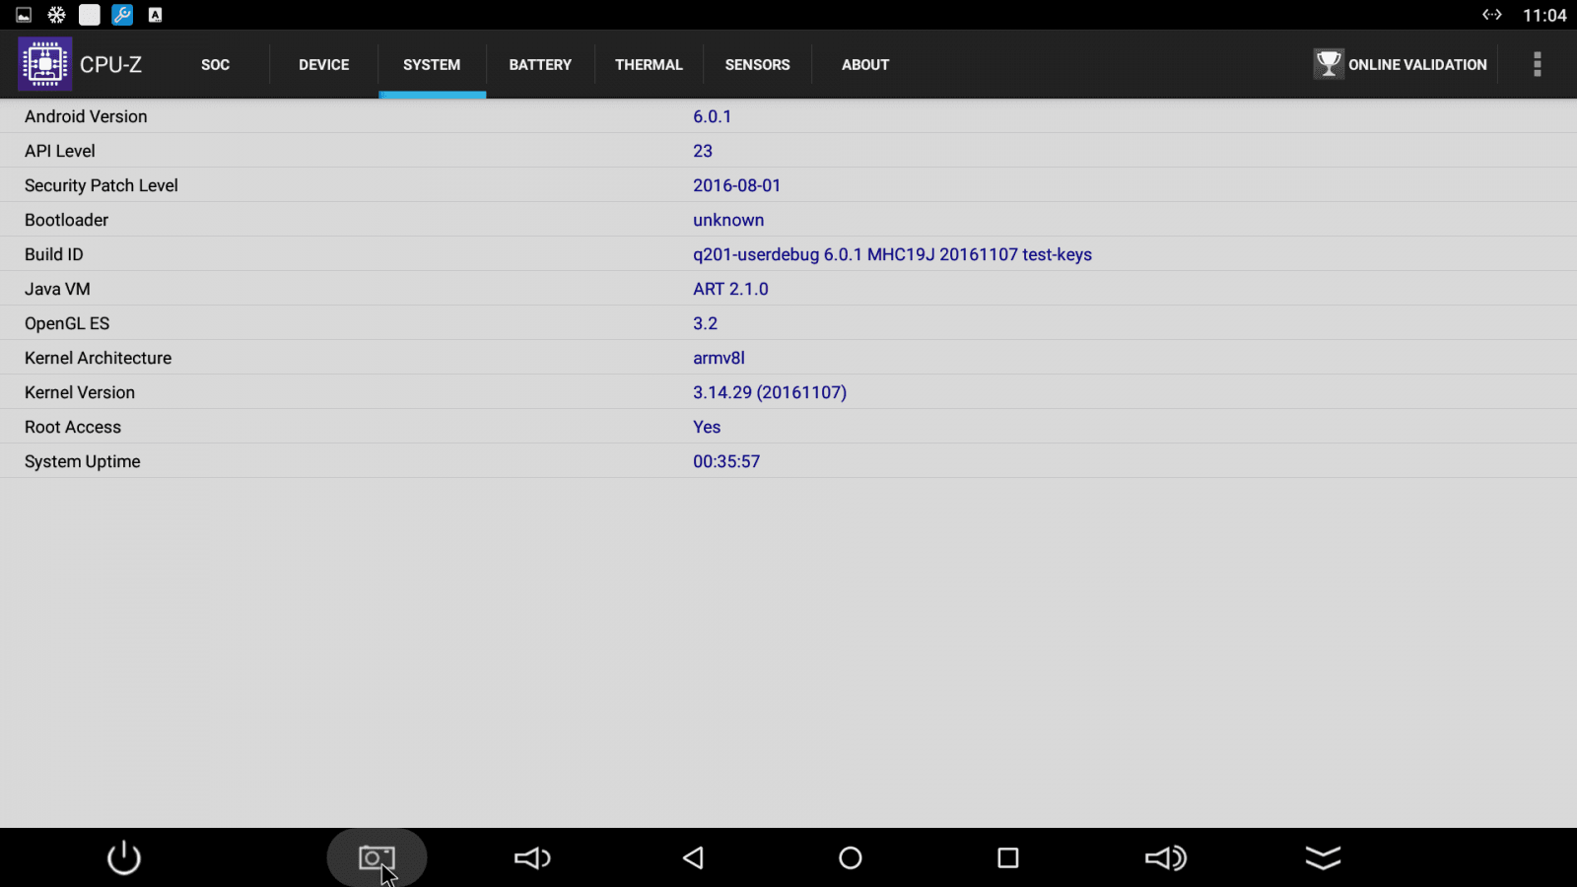Tap the Back arrow navigation icon
Screen dimensions: 1577x887
[x=693, y=857]
